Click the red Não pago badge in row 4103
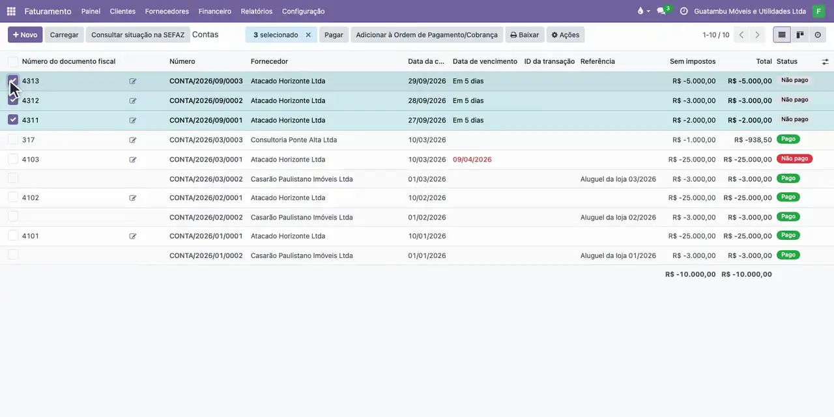Viewport: 834px width, 417px height. tap(794, 158)
